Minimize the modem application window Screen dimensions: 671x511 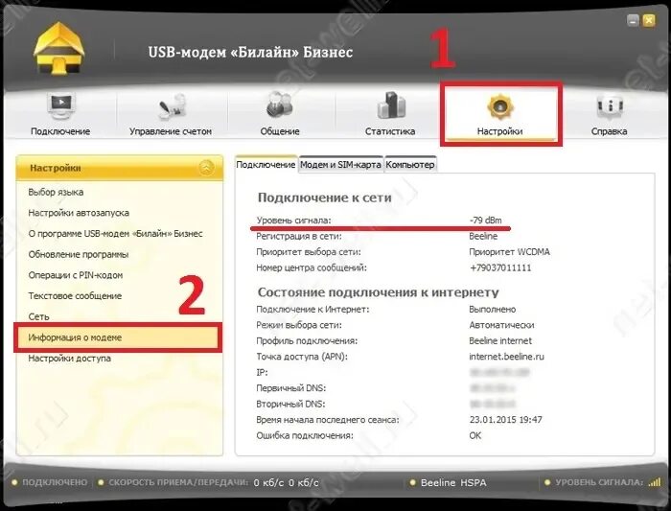633,20
